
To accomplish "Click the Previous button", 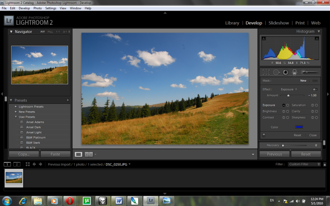I will click(x=274, y=154).
